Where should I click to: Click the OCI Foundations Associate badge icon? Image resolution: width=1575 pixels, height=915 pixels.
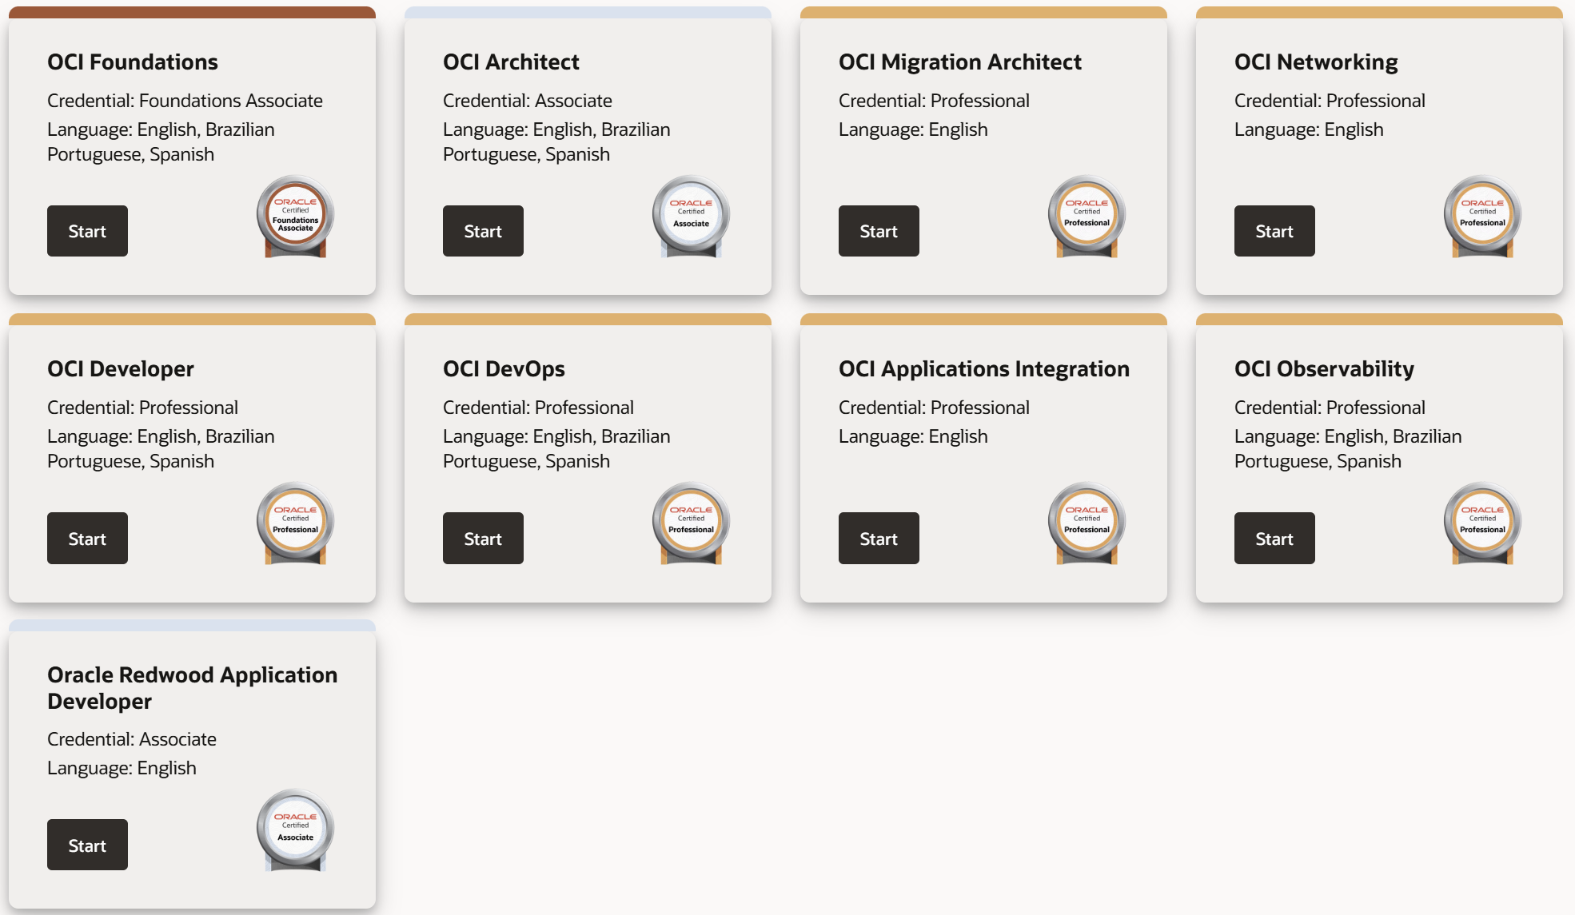tap(295, 217)
